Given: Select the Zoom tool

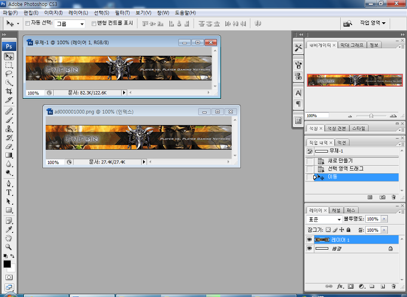Looking at the screenshot, I should point(9,247).
